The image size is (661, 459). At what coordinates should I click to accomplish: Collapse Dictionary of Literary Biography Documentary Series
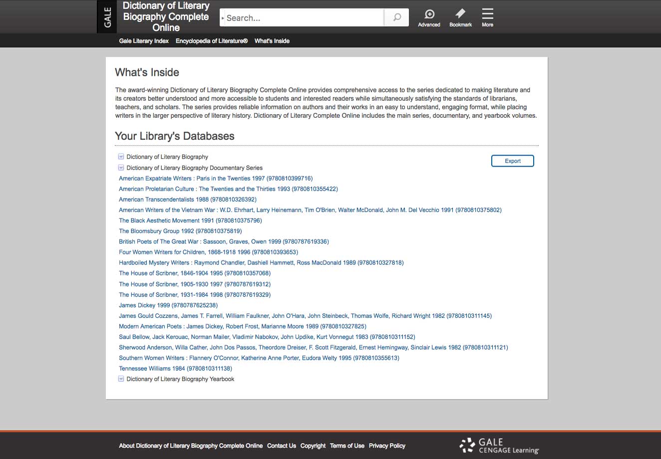tap(121, 168)
